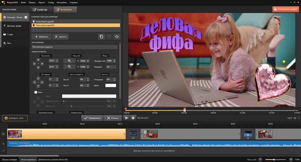This screenshot has height=162, width=301.
Task: Play the preview video
Action: [126, 118]
